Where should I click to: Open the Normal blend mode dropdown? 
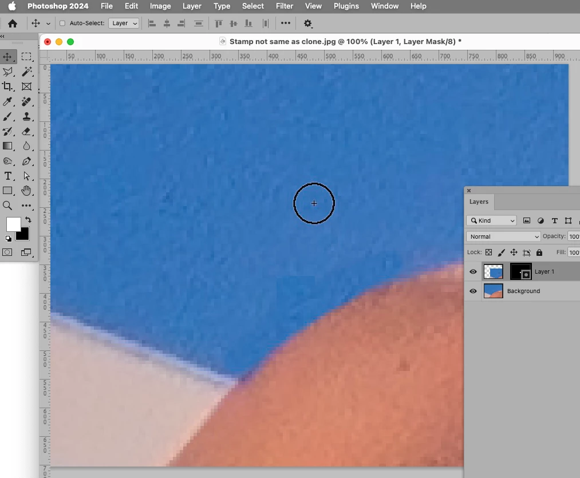[x=503, y=236]
